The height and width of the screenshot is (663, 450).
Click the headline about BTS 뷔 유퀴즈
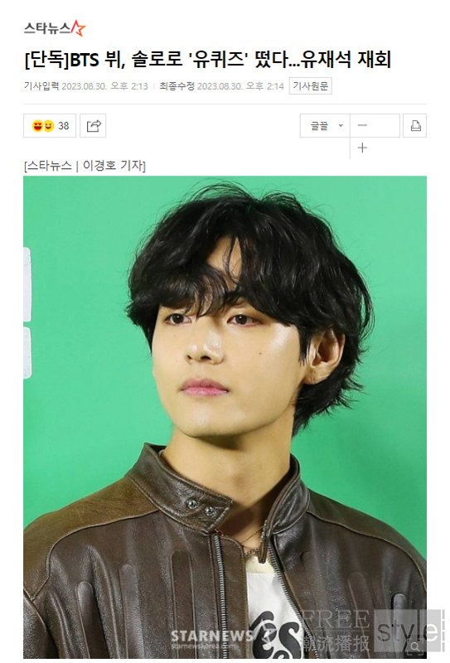coord(208,59)
